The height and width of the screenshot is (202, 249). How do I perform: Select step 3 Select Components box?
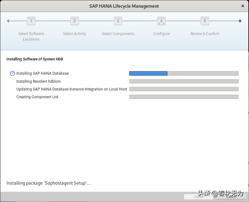(118, 21)
